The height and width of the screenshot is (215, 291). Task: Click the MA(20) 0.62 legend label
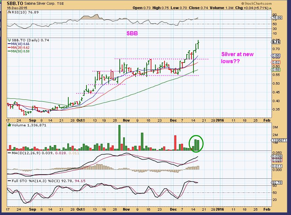pyautogui.click(x=20, y=48)
